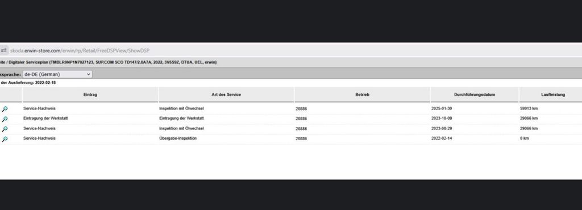Viewport: 582px width, 210px height.
Task: Click the Betrieb column header
Action: click(362, 95)
